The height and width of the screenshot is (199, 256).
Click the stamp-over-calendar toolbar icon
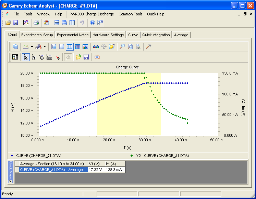coord(47,23)
